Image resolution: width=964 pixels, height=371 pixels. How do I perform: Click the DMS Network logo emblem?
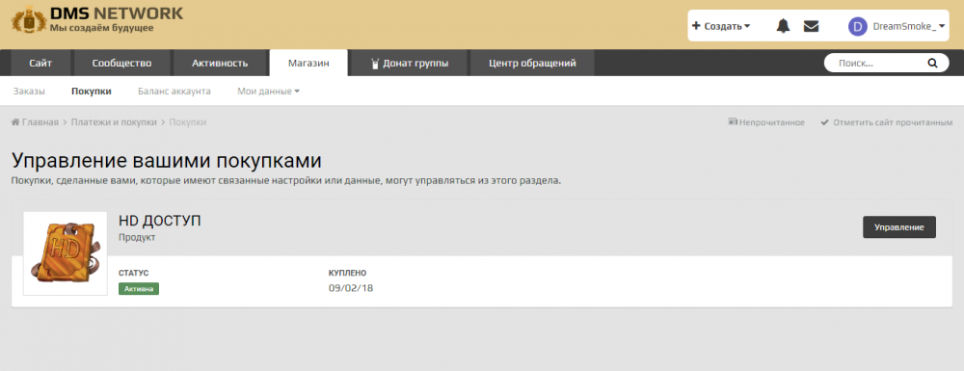pyautogui.click(x=28, y=20)
